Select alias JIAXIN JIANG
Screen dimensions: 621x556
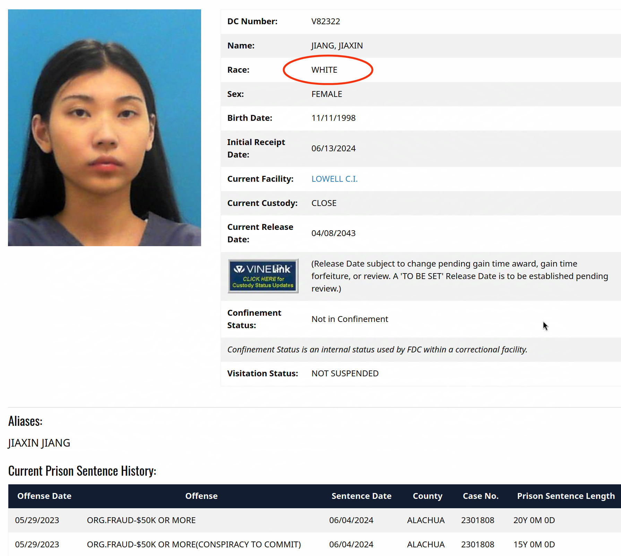click(x=39, y=443)
